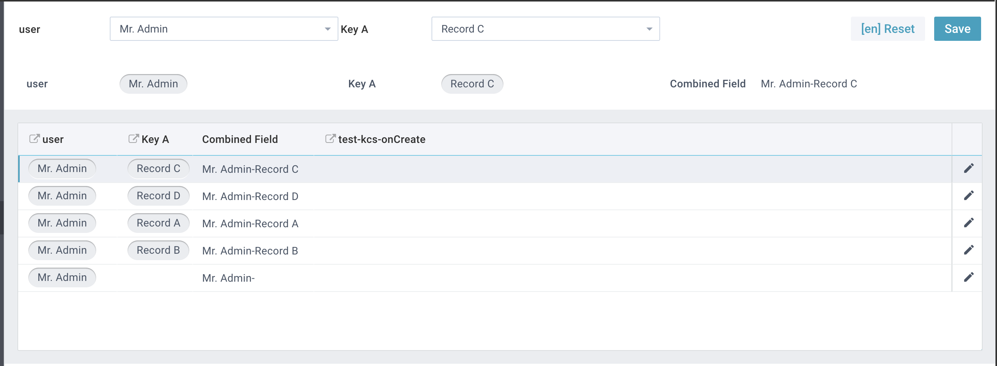
Task: Click the Record B chip in the table
Action: tap(158, 250)
